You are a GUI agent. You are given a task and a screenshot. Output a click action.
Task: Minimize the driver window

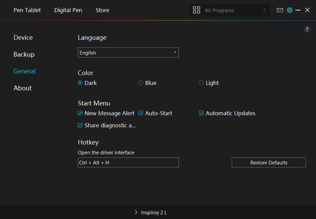pos(298,10)
